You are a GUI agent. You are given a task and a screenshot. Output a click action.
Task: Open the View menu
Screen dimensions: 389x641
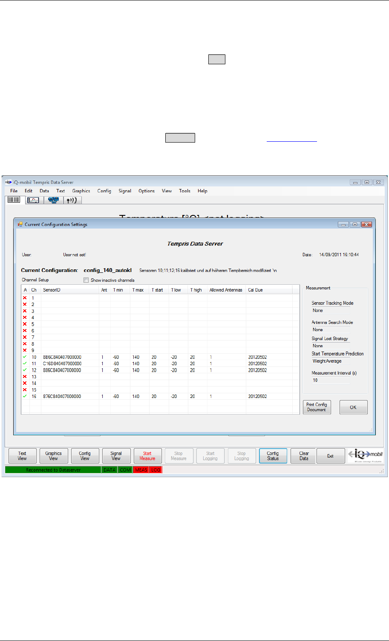pyautogui.click(x=167, y=191)
